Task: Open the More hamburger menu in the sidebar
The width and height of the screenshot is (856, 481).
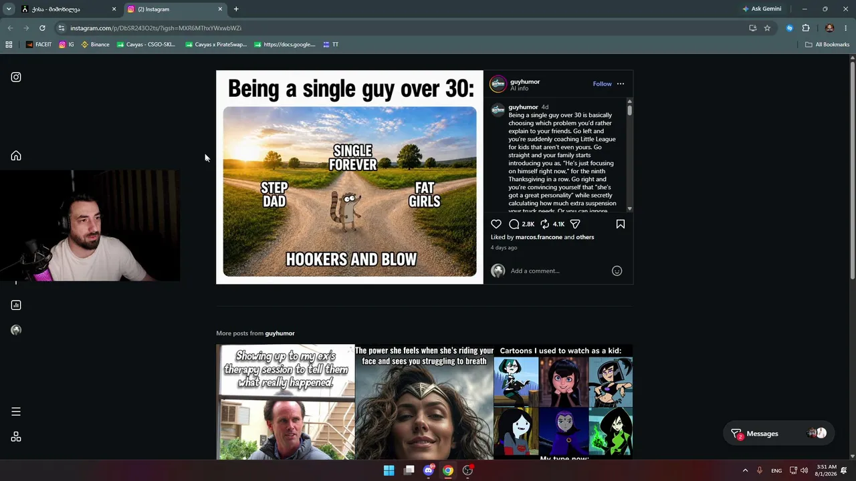Action: click(x=16, y=412)
